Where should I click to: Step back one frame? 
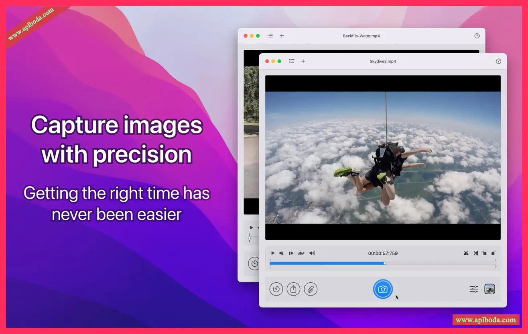click(x=281, y=253)
